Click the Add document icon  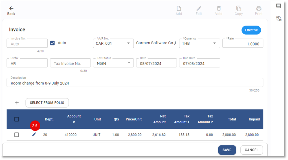tap(179, 8)
